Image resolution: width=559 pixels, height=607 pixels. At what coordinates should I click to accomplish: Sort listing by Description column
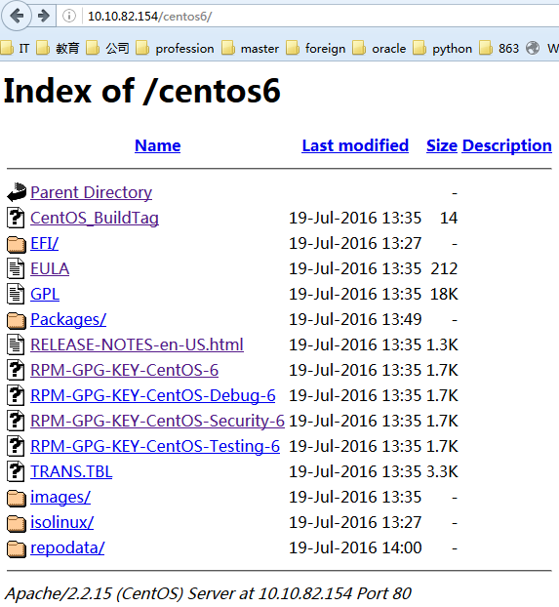tap(506, 145)
